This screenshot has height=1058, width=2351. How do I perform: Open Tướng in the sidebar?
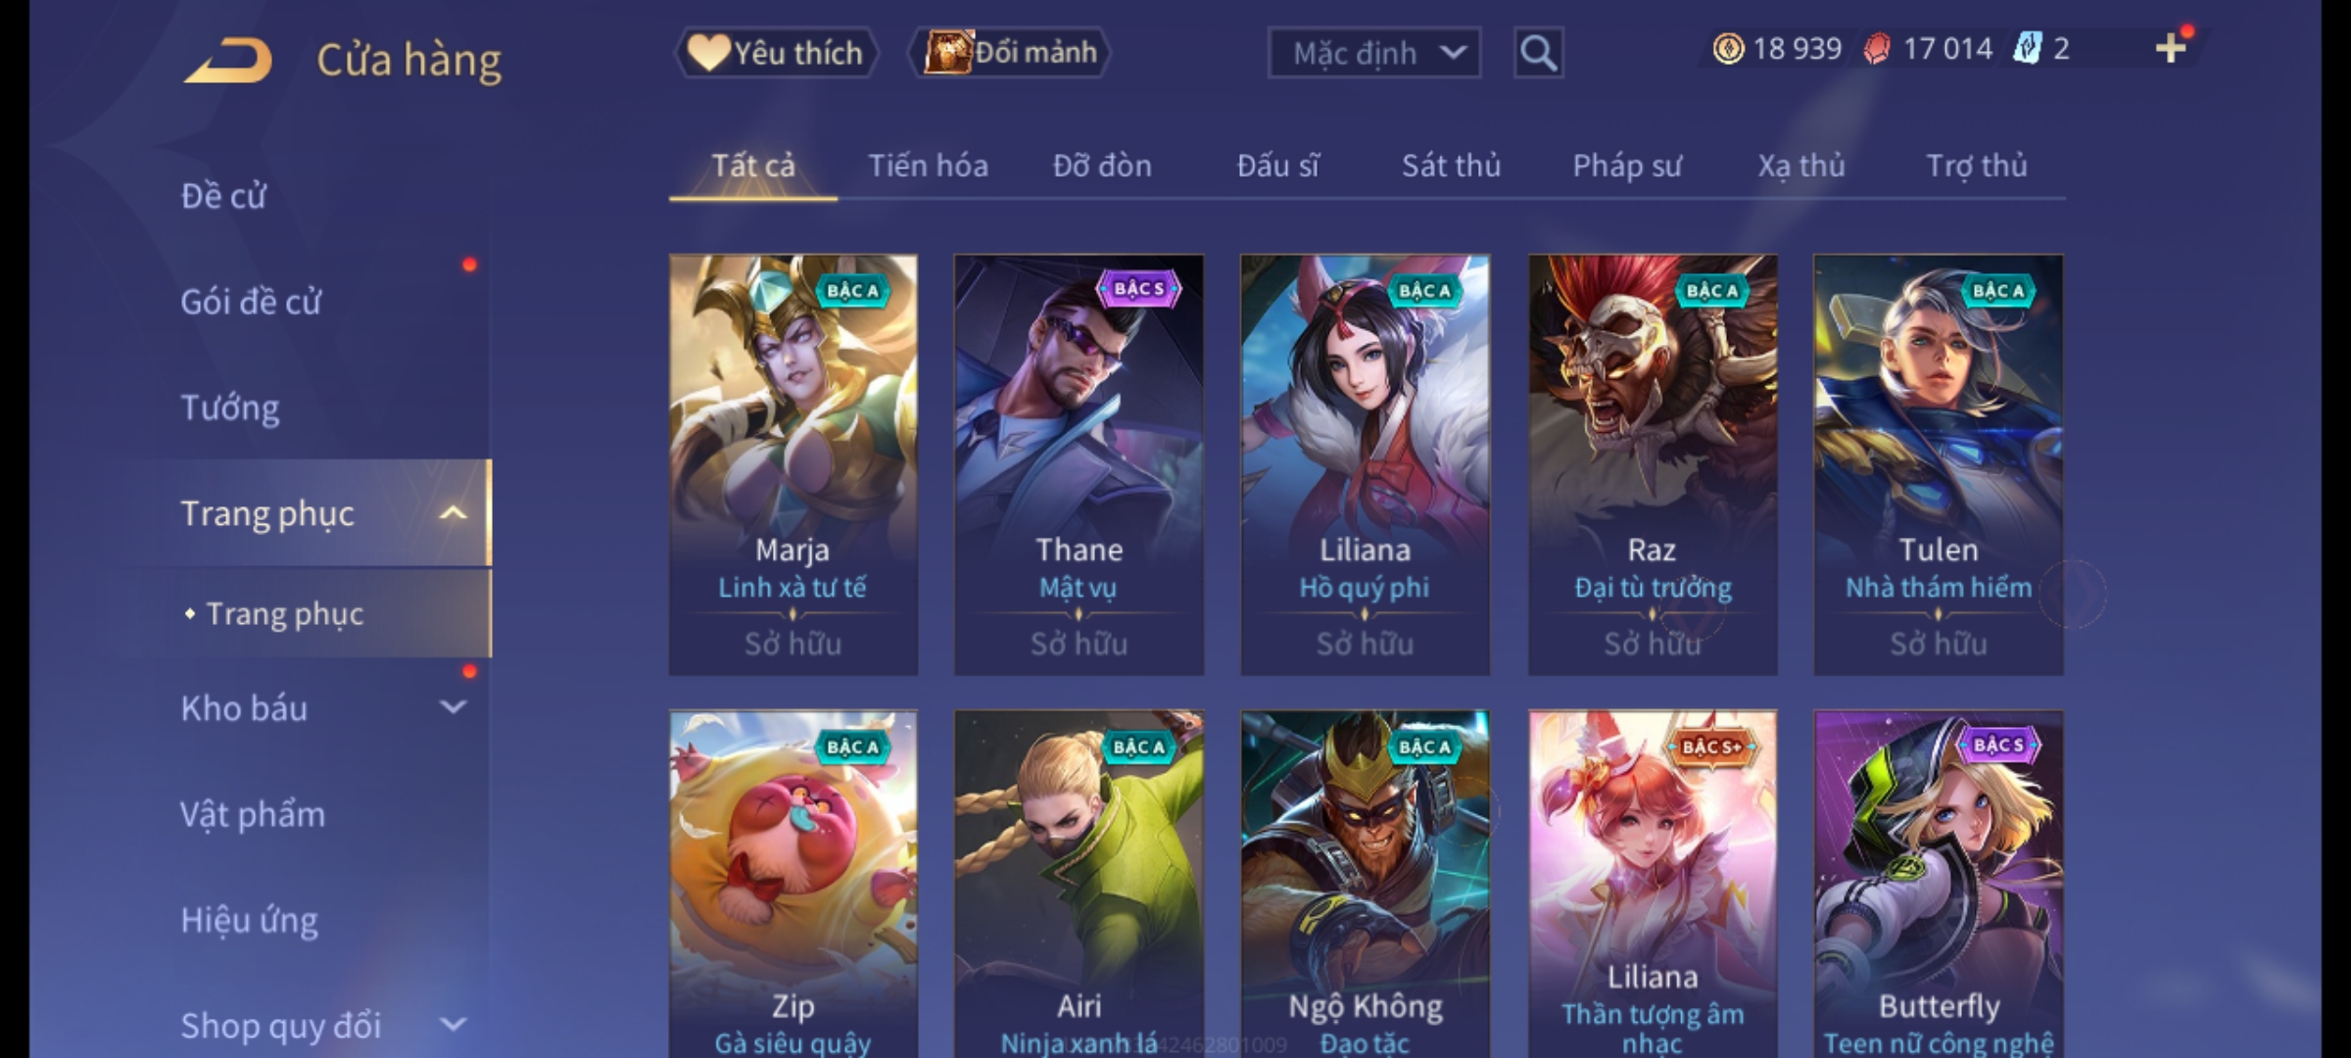[x=230, y=408]
